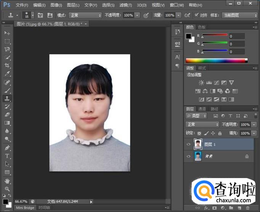Open the Mini Bridge panel tab

pos(25,208)
